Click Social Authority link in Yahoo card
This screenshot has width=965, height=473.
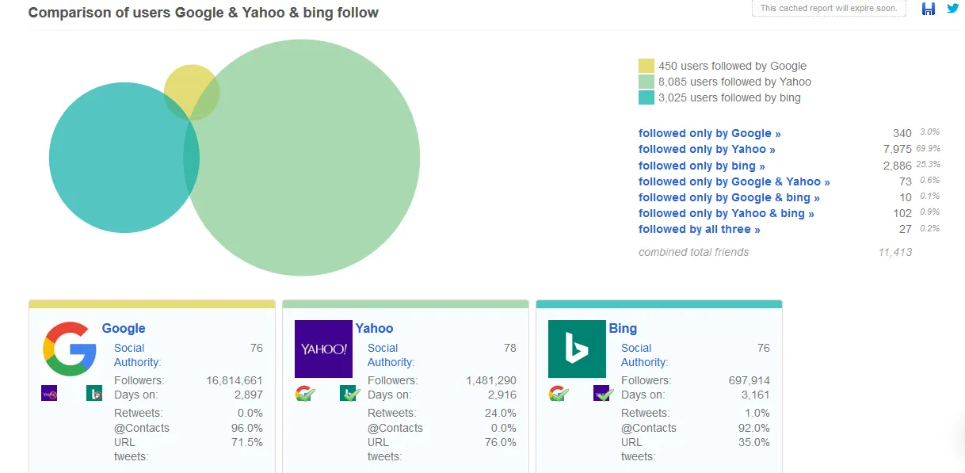[391, 355]
